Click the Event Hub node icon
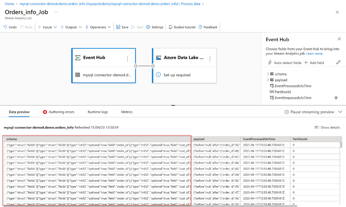The height and width of the screenshot is (207, 346). coord(78,58)
